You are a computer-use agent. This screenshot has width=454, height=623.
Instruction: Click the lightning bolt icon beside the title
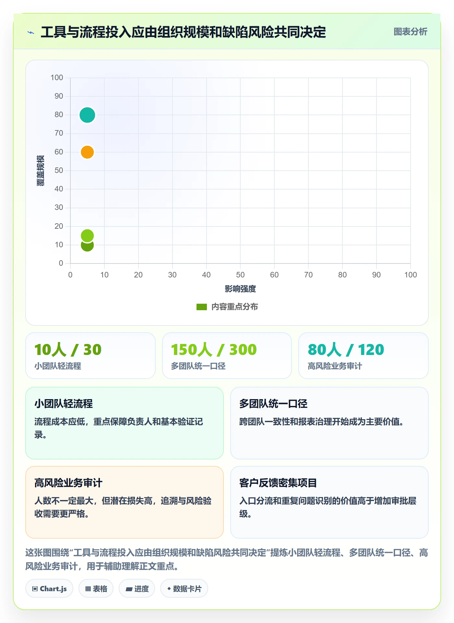coord(31,32)
